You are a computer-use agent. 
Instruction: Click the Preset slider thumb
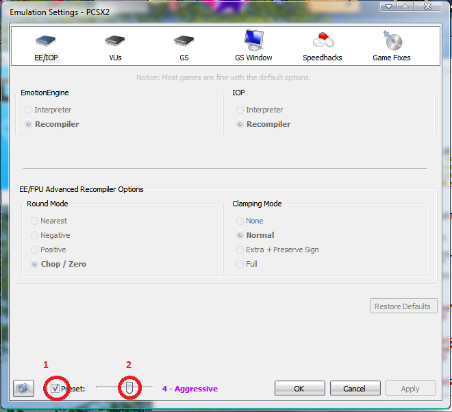tap(129, 388)
